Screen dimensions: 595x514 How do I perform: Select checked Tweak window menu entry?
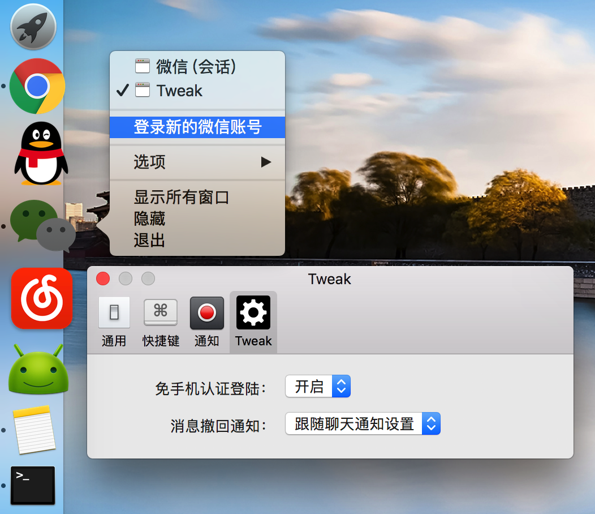tap(197, 91)
